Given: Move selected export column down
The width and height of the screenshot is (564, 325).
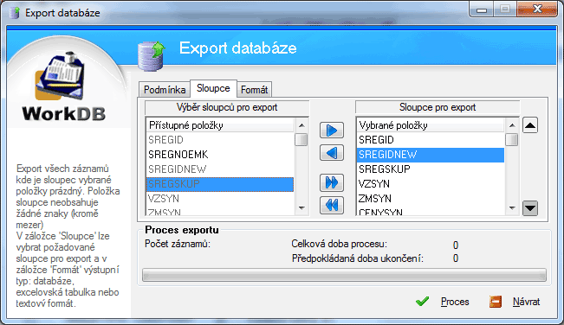Looking at the screenshot, I should pyautogui.click(x=530, y=208).
